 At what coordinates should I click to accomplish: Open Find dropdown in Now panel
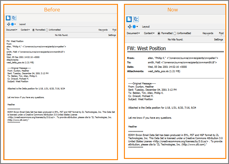221,33
